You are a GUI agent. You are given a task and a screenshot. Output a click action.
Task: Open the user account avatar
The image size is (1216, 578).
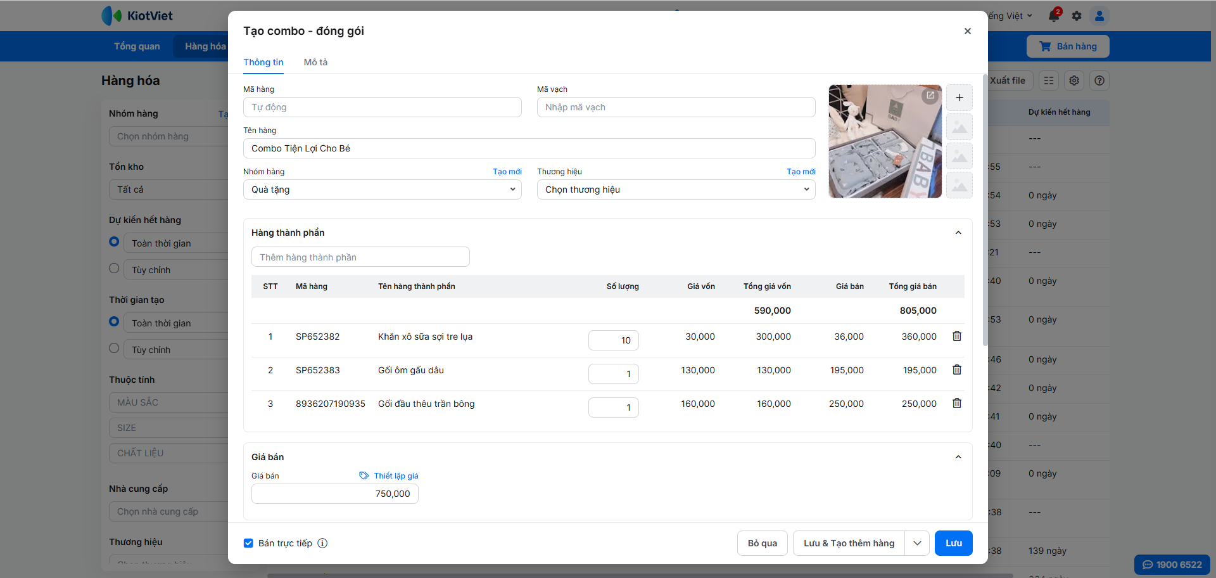click(x=1099, y=16)
